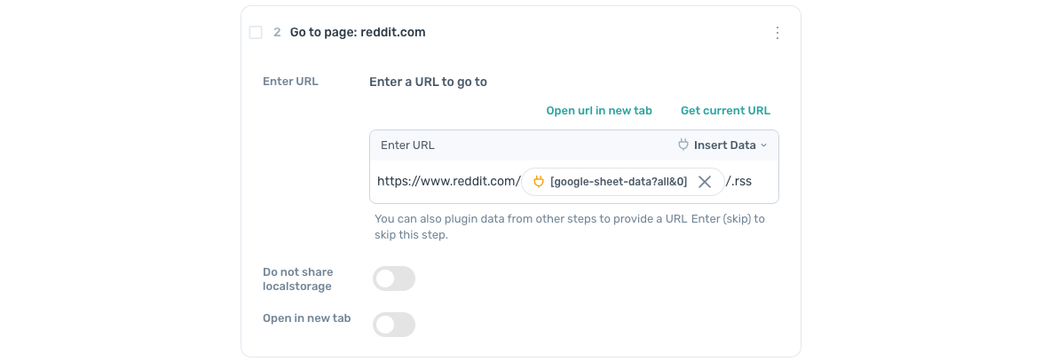Click the Do not share localstorage label
1042x361 pixels.
point(297,279)
